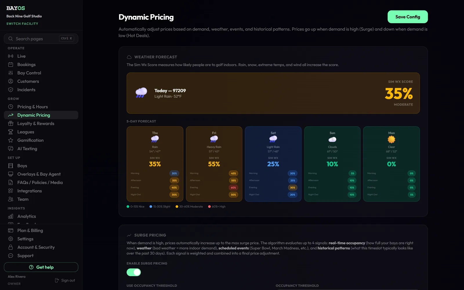This screenshot has width=464, height=290.
Task: Click the Dynamic Pricing trend icon
Action: (11, 115)
